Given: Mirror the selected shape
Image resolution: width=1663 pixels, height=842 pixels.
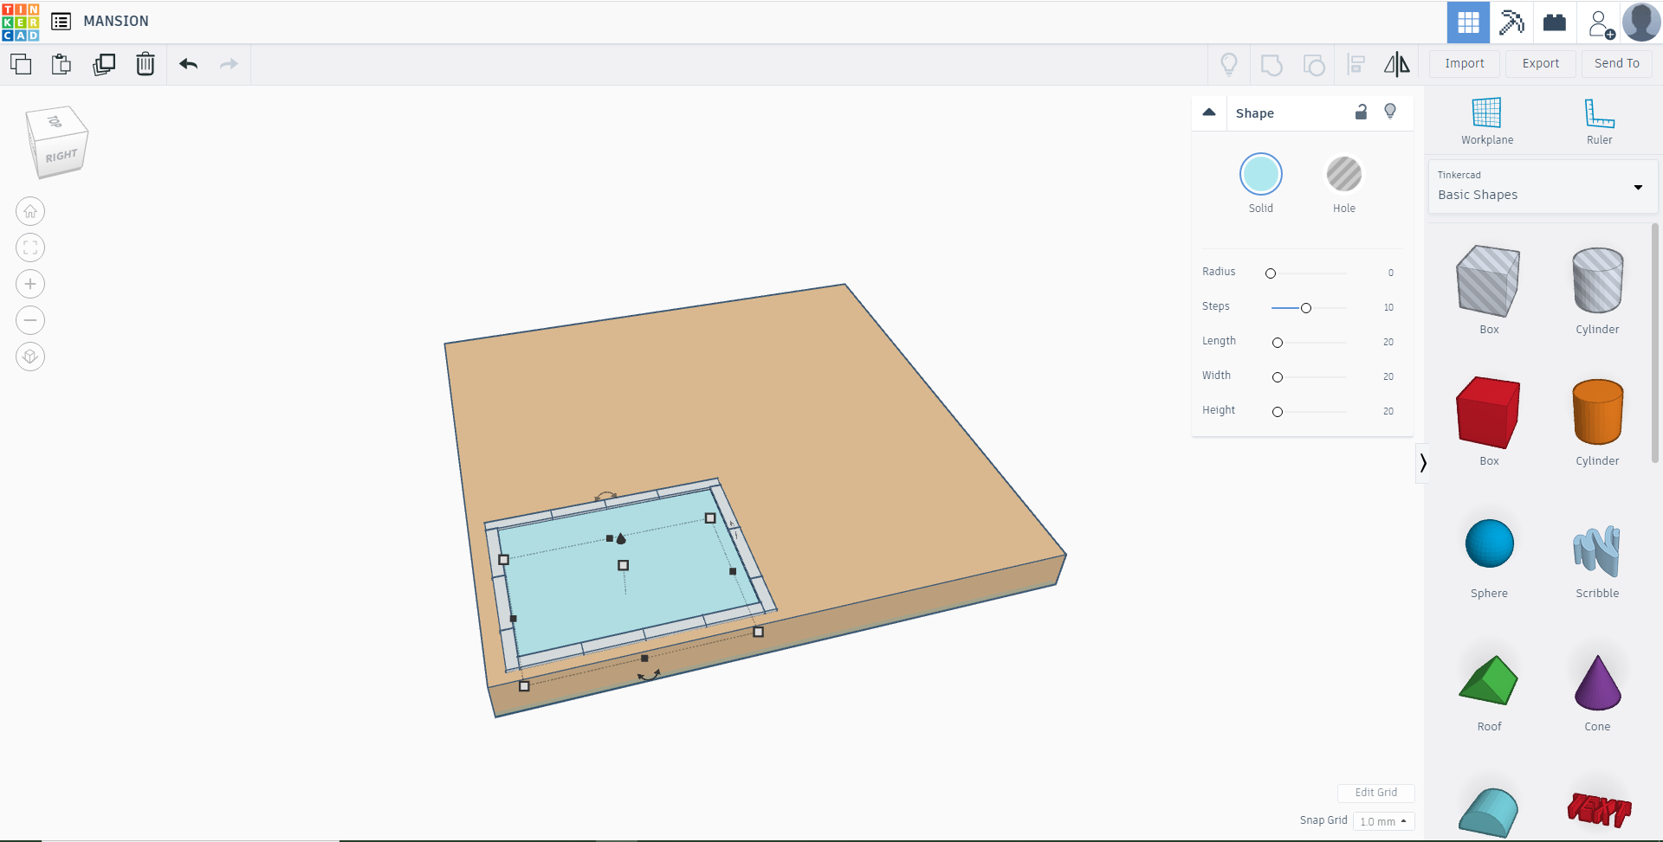Looking at the screenshot, I should pos(1395,64).
